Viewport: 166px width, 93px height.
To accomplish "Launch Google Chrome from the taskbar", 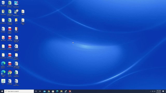I will (49, 91).
